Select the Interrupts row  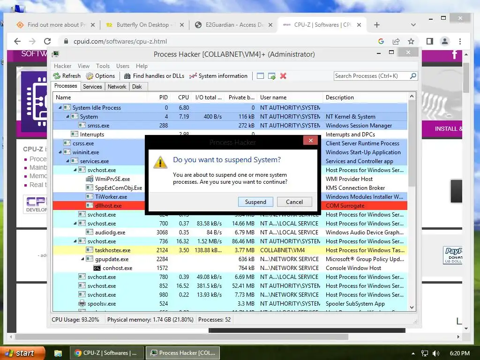[x=230, y=135]
